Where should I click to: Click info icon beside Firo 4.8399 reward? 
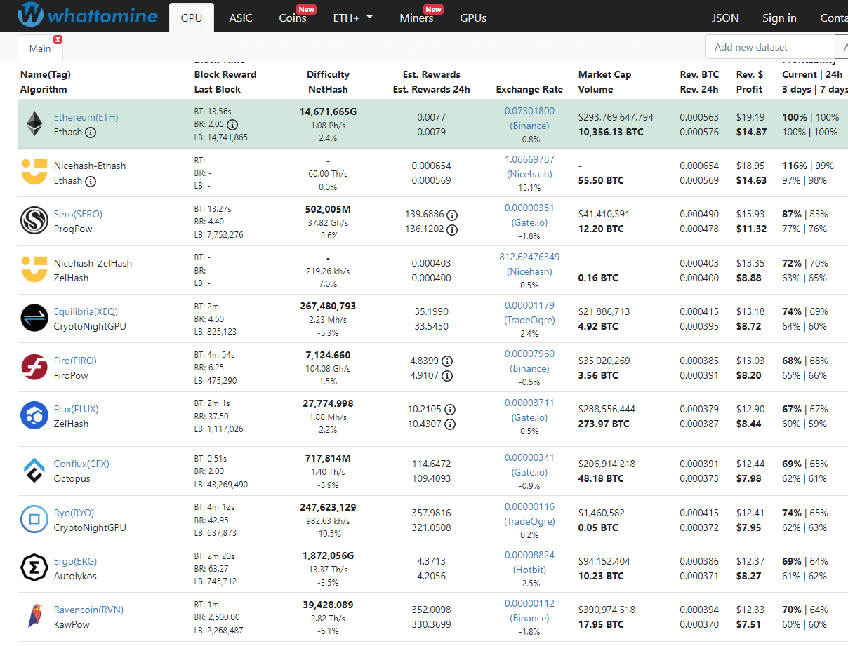click(x=447, y=361)
